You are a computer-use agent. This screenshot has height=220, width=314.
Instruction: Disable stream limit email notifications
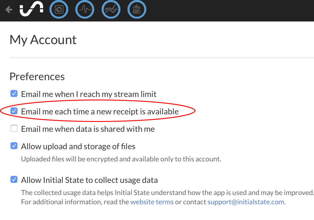coord(14,94)
